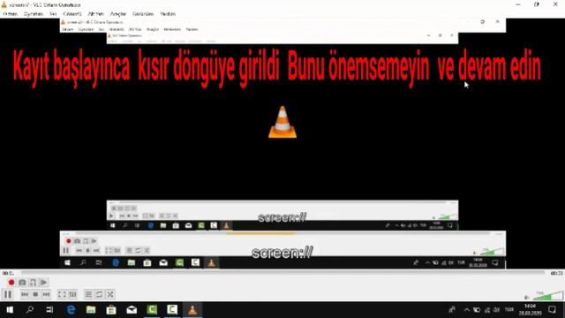Click the red Record button

(11, 283)
